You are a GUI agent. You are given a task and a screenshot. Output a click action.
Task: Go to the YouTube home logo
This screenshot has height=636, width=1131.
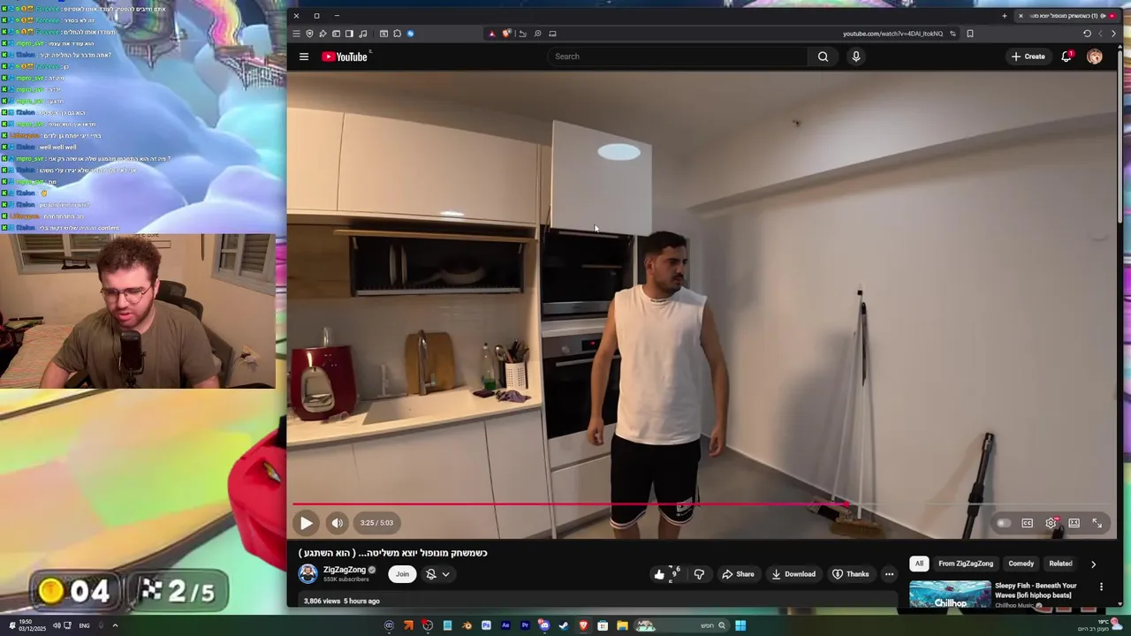click(345, 57)
